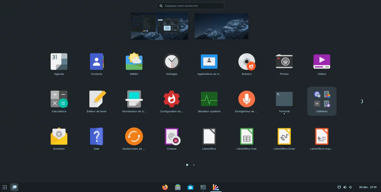Launch the Cheese webcam app
The height and width of the screenshot is (192, 381).
[172, 136]
